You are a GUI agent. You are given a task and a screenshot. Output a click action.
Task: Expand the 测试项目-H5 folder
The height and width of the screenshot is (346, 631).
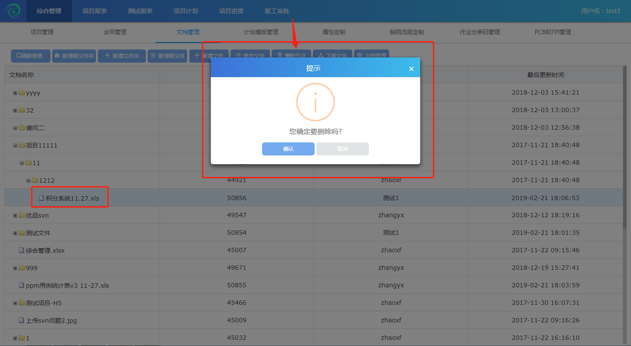point(15,303)
